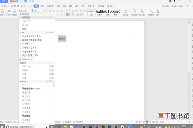Open the Insert ribbon tab
Viewport: 193px width, 128px height.
(42, 6)
